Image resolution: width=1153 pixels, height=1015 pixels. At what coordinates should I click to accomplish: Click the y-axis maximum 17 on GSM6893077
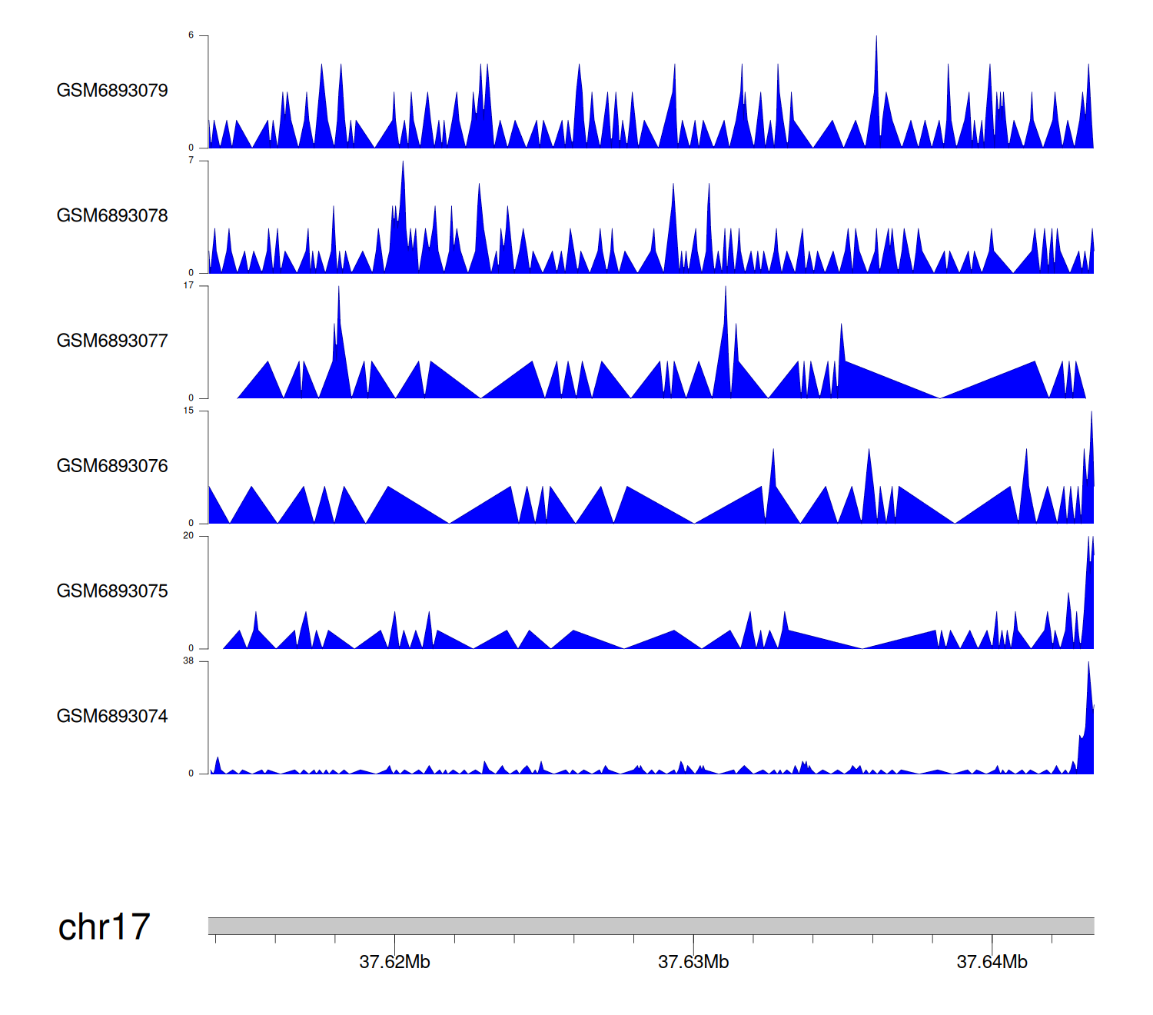click(x=188, y=286)
